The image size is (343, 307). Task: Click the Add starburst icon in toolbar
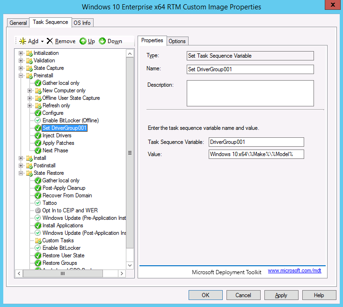coord(22,41)
